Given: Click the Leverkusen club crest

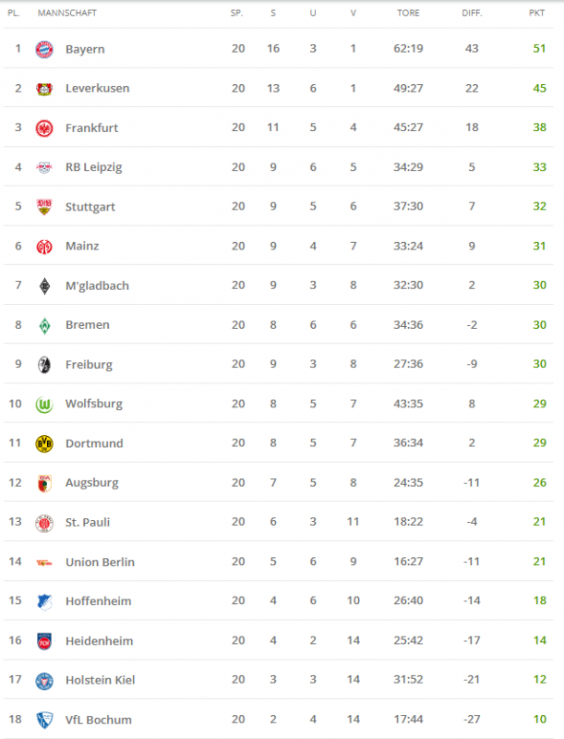Looking at the screenshot, I should [x=44, y=89].
